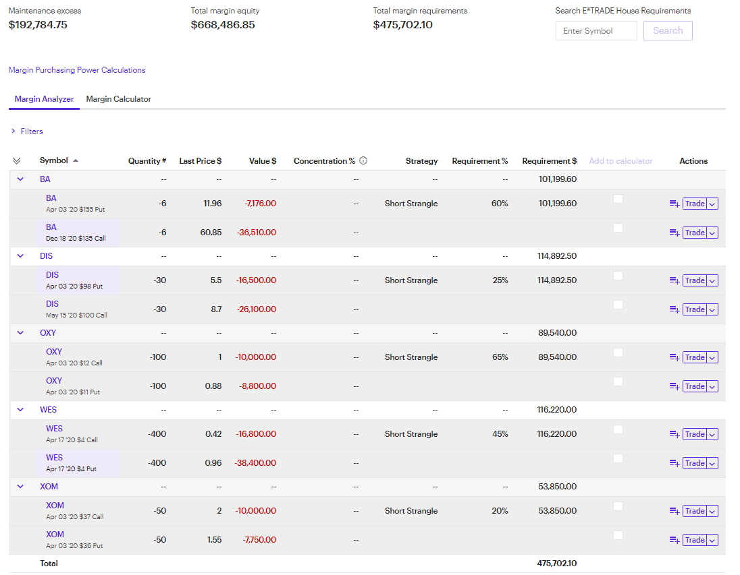Sort by the Requirement % column header
This screenshot has width=740, height=575.
click(479, 160)
